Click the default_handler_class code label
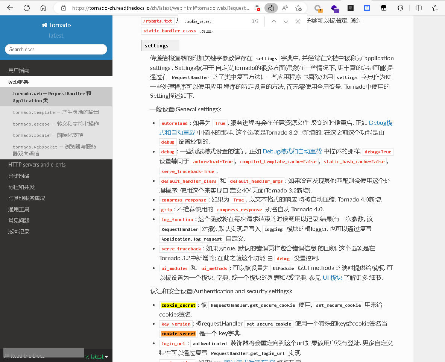Viewport: 445px width, 362px height. [x=189, y=181]
